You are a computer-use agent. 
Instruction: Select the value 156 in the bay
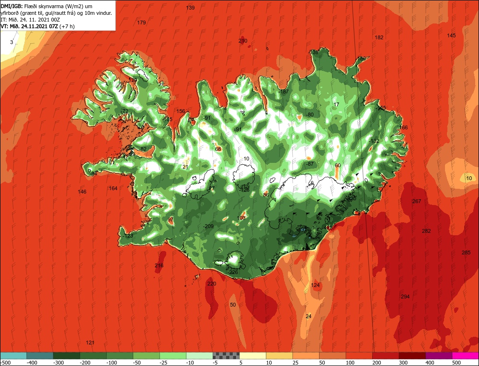[x=181, y=111]
